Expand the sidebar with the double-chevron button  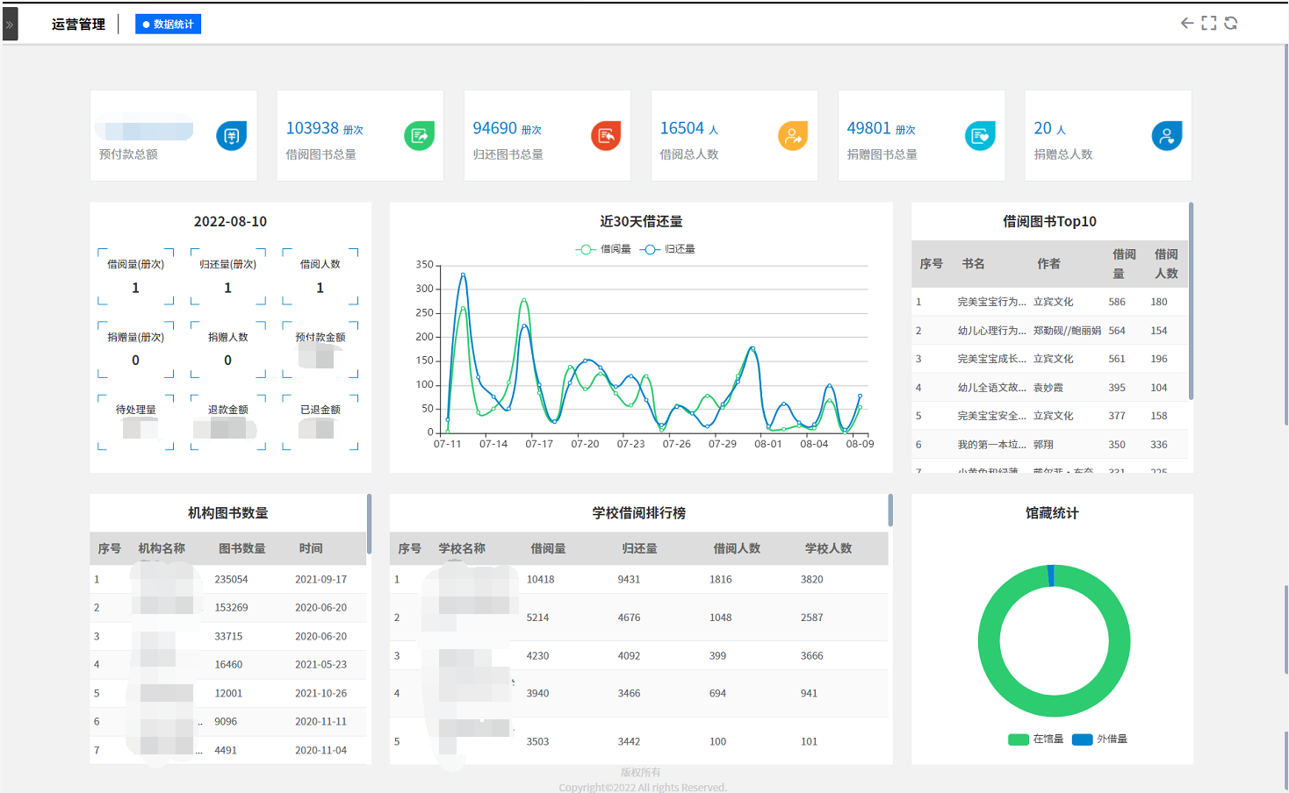[10, 25]
